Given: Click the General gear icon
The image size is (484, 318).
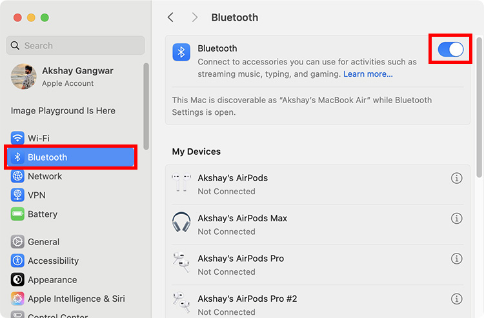Looking at the screenshot, I should pyautogui.click(x=17, y=242).
